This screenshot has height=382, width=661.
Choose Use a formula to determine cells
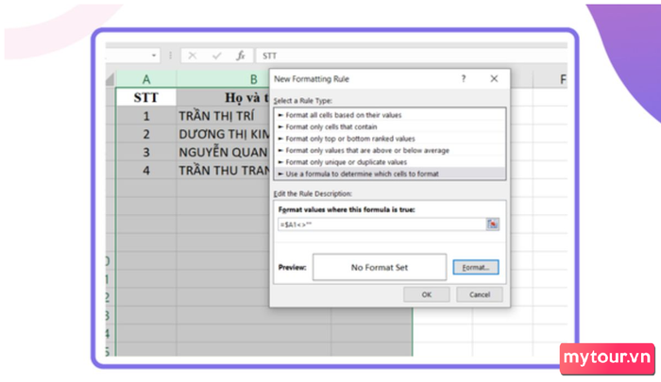pyautogui.click(x=389, y=174)
